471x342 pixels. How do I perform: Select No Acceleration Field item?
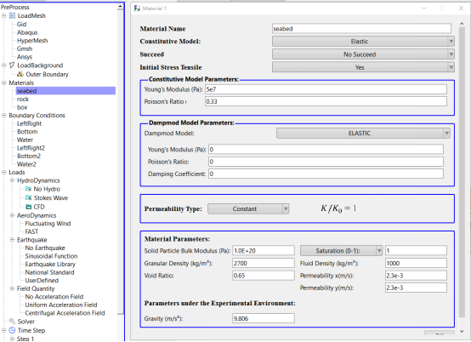tap(54, 296)
